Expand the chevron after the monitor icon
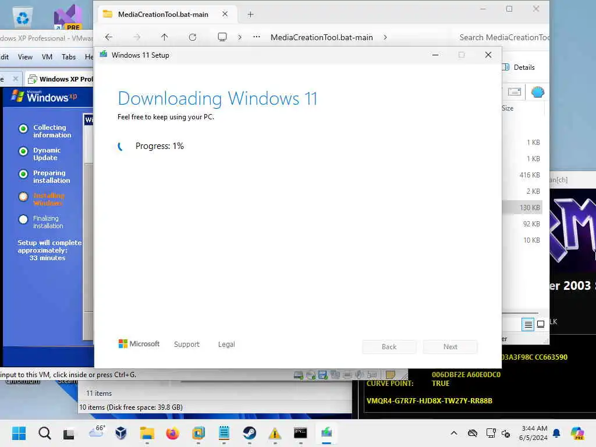596x447 pixels. (x=239, y=37)
